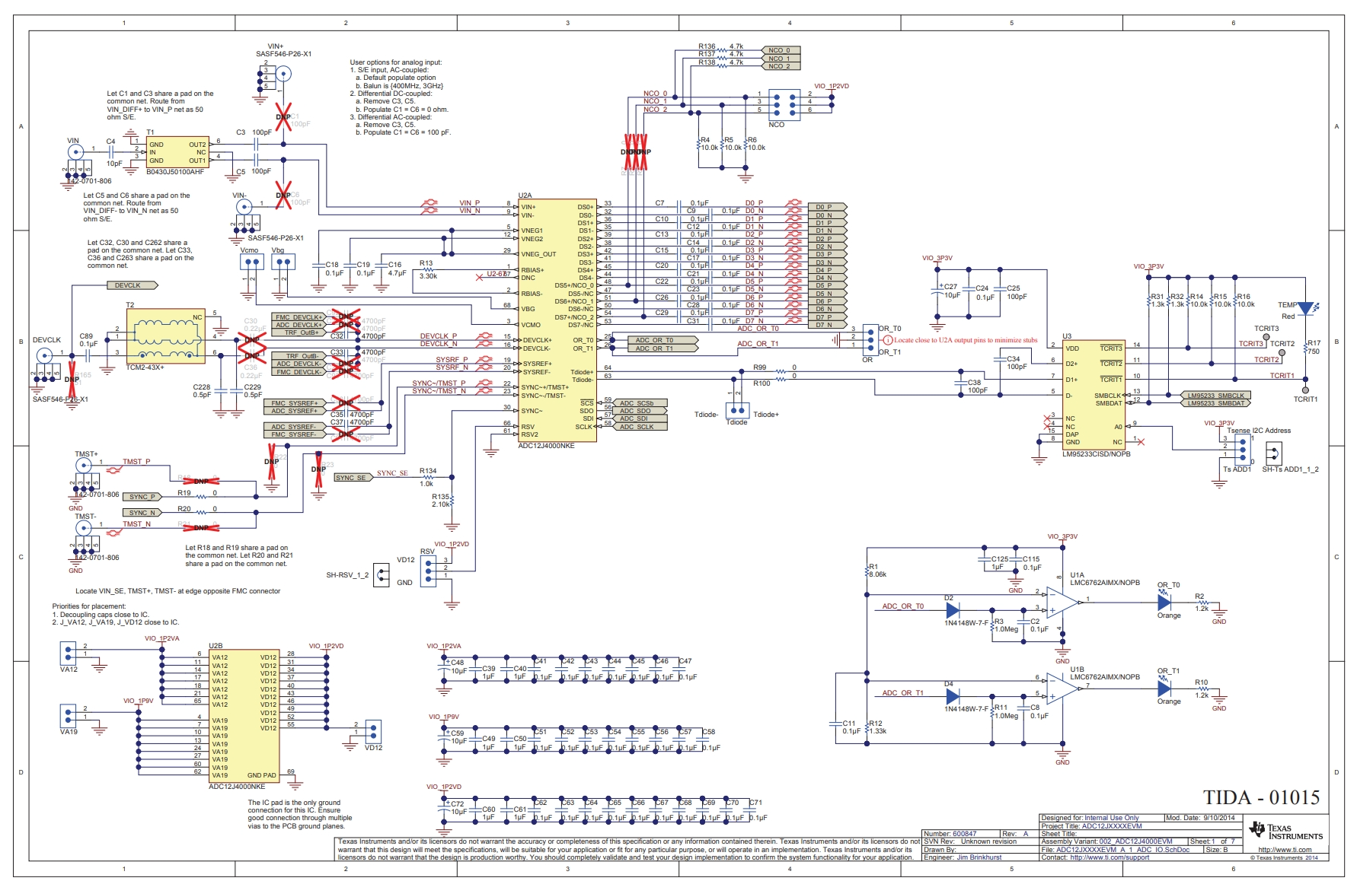Click the U1B op-amp triangle symbol

coord(1062,688)
